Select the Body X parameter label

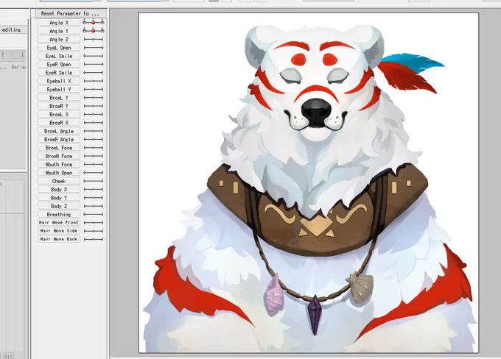click(x=59, y=189)
